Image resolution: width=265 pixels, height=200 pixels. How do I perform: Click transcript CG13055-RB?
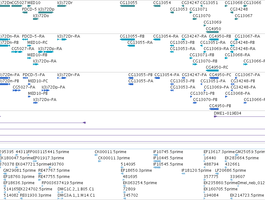(x=132, y=36)
